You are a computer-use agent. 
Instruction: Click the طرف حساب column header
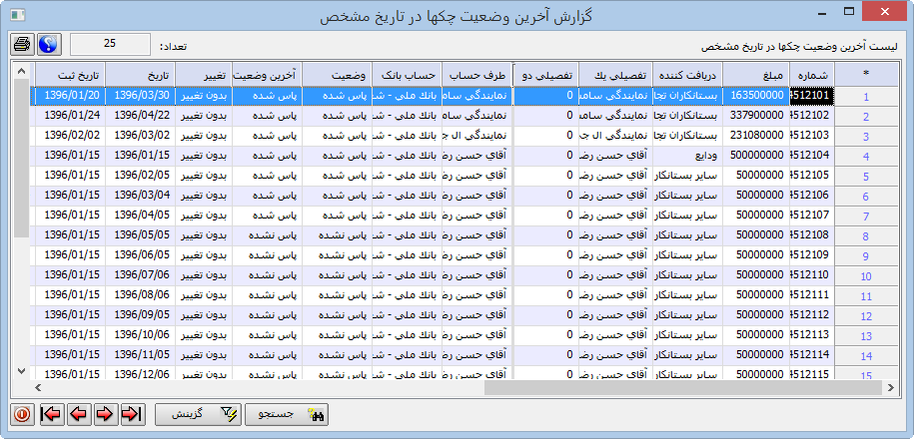pyautogui.click(x=476, y=75)
